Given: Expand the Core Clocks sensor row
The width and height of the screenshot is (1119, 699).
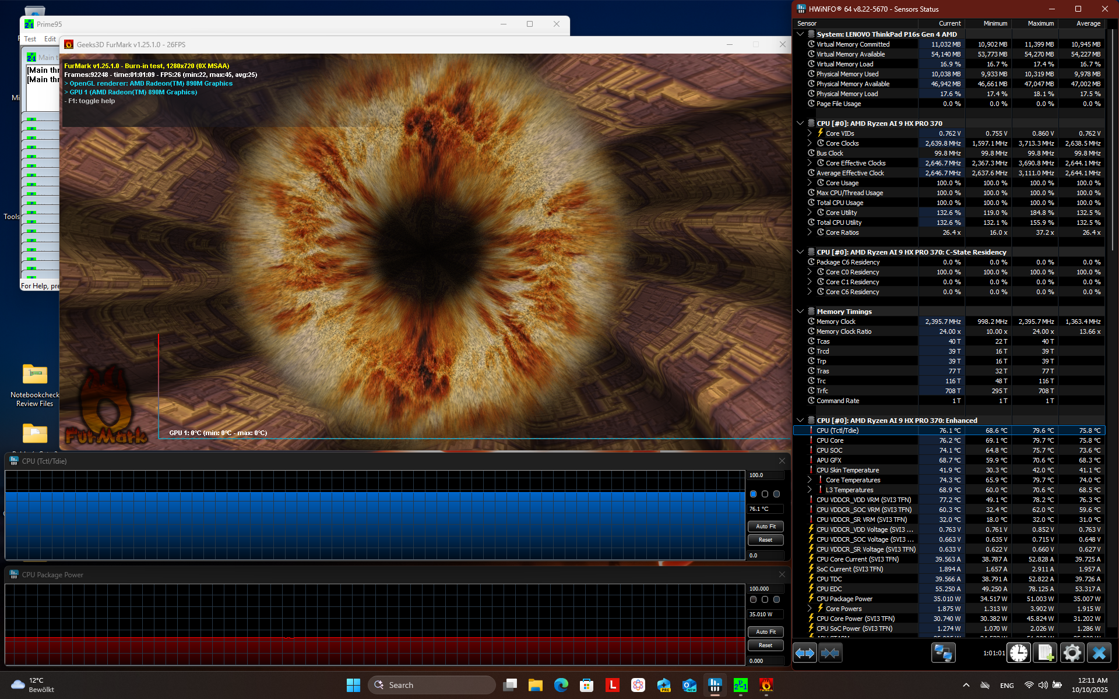Looking at the screenshot, I should [810, 143].
